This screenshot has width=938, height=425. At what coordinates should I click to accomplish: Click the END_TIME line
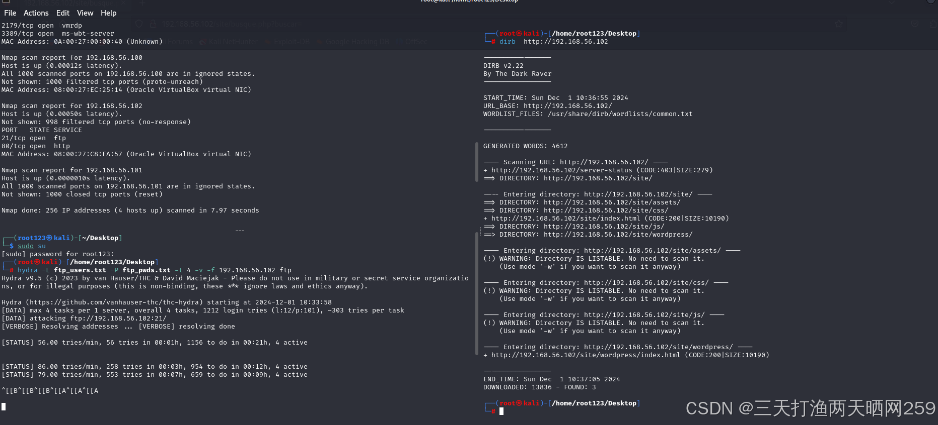[x=552, y=379]
